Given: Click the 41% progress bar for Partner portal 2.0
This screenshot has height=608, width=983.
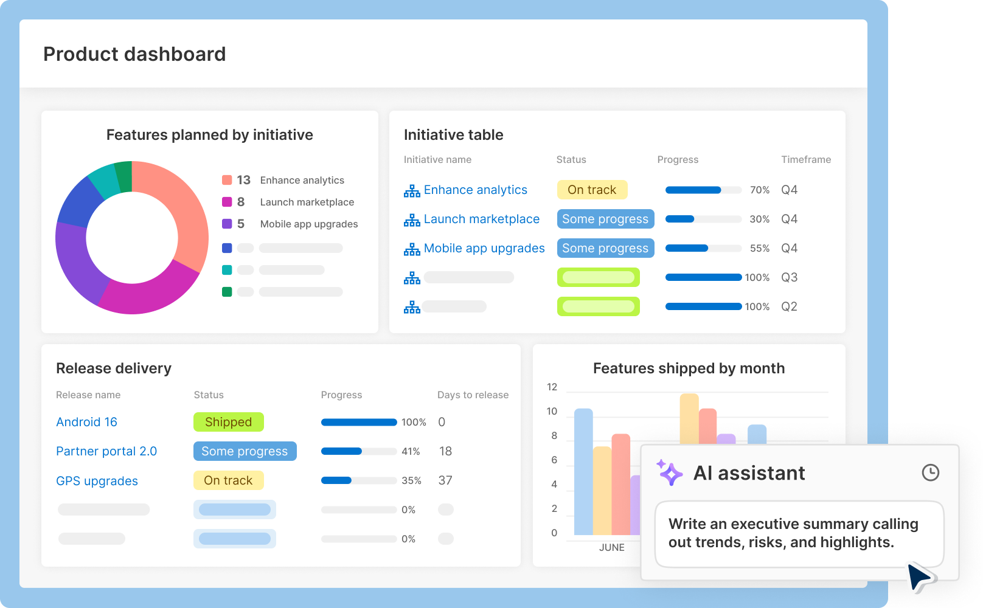Looking at the screenshot, I should [x=359, y=451].
